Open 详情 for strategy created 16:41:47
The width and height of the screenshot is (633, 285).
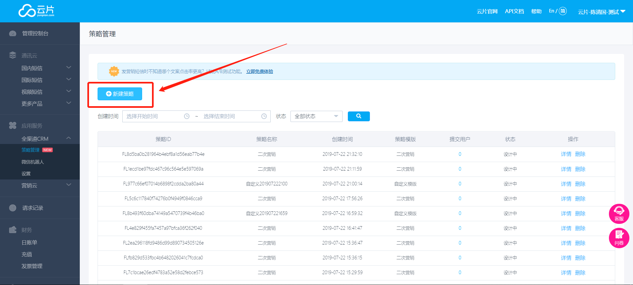click(x=566, y=228)
